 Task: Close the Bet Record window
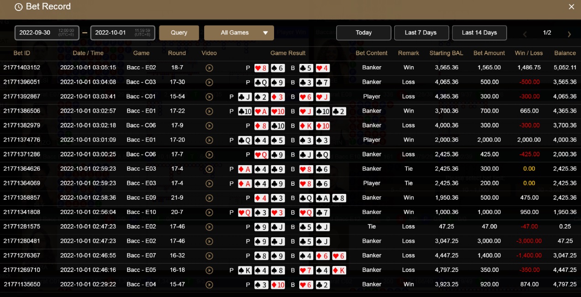(x=571, y=7)
